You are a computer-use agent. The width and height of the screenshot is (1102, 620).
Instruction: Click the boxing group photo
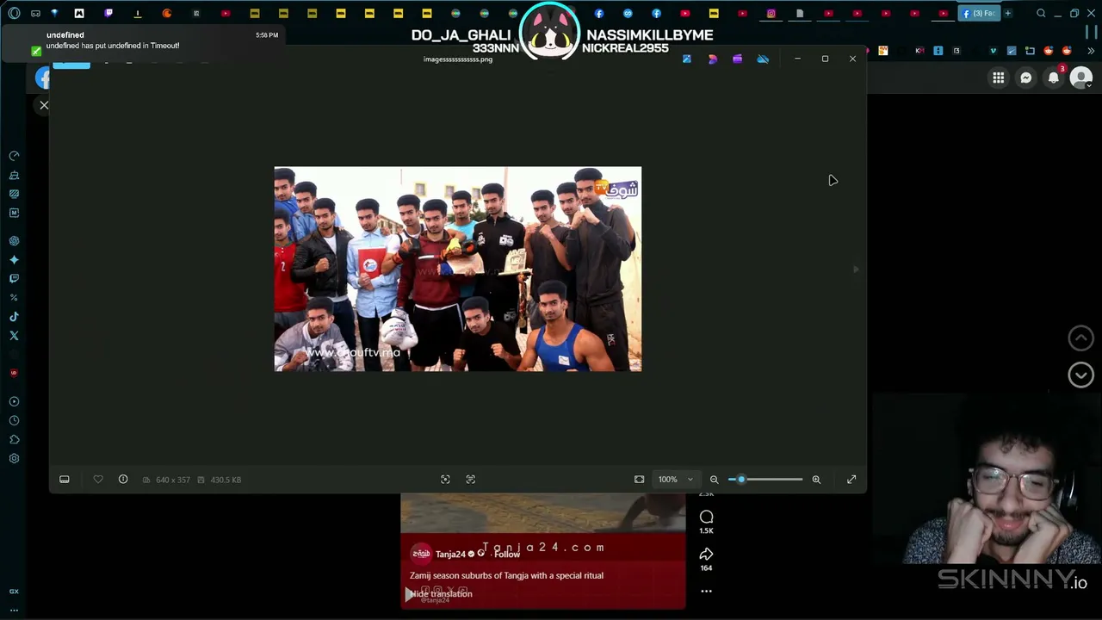click(458, 269)
